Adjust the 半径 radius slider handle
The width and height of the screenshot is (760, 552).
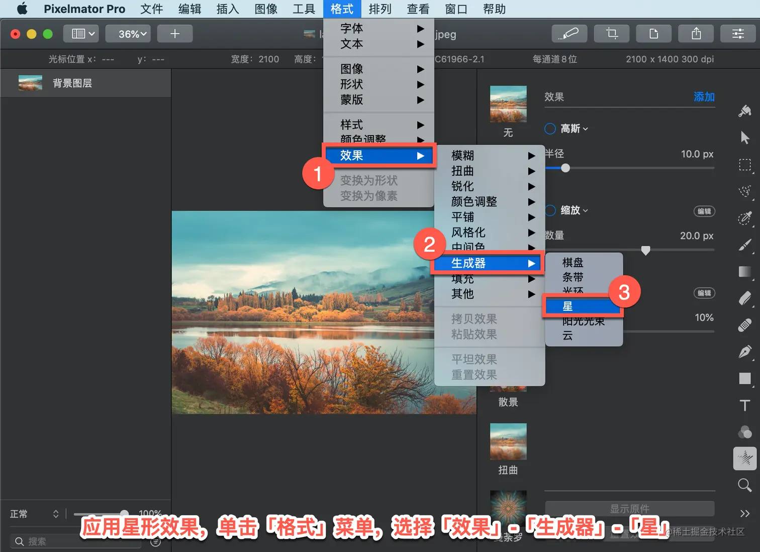565,168
